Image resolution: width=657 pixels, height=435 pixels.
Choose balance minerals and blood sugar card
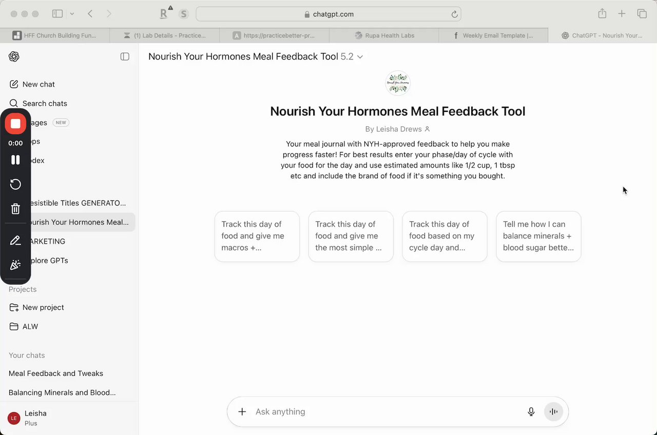click(x=538, y=236)
